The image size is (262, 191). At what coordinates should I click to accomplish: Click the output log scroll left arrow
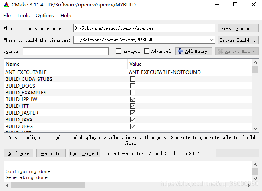point(7,185)
